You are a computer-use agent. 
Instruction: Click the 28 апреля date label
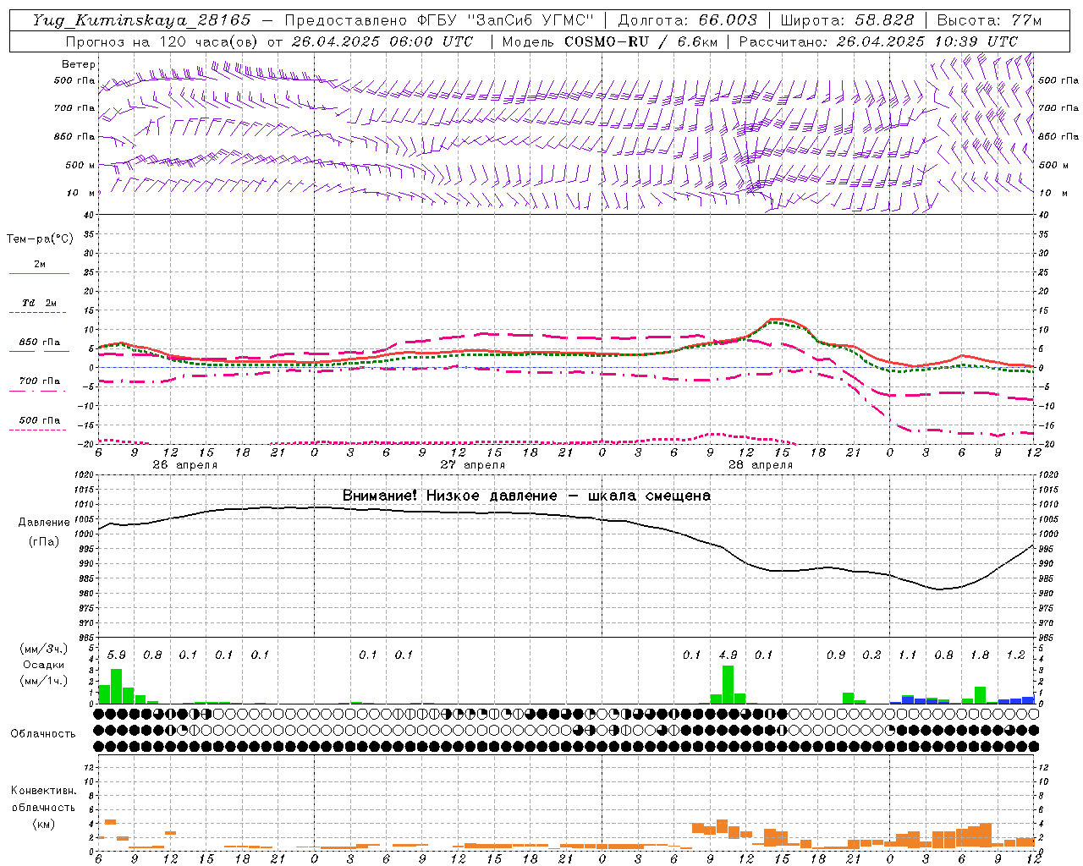761,465
